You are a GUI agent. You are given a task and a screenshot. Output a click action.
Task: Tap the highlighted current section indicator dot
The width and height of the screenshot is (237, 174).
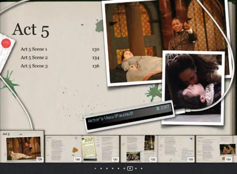[x=130, y=168]
